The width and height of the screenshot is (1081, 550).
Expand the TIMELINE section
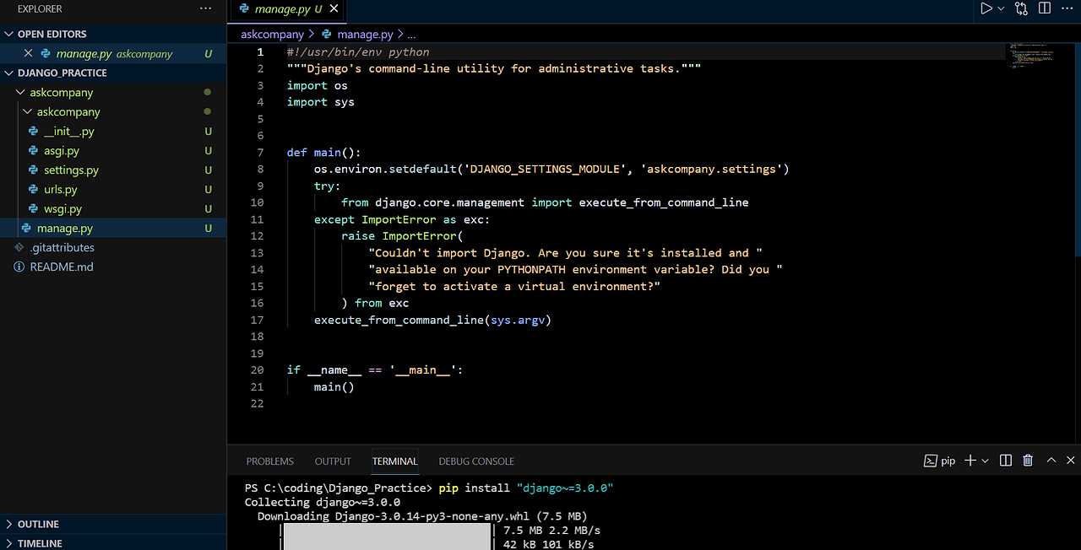pyautogui.click(x=40, y=543)
